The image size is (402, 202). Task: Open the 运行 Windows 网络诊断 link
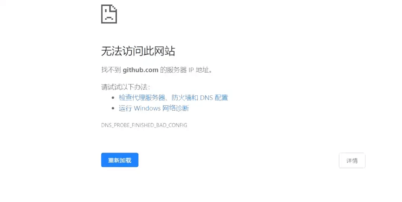[154, 108]
